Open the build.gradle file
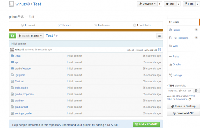 coord(21,88)
